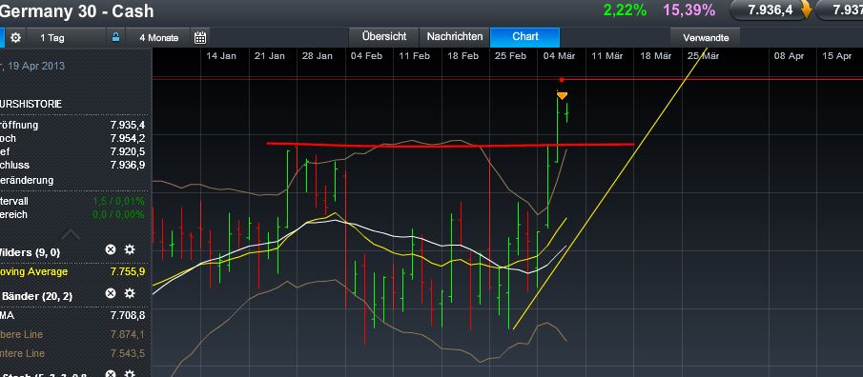Open settings for the Stoch indicator
The width and height of the screenshot is (863, 377).
click(130, 374)
